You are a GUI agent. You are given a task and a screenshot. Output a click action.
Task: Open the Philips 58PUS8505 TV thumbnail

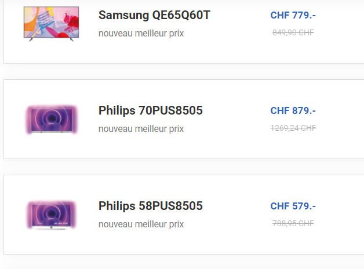(x=52, y=215)
